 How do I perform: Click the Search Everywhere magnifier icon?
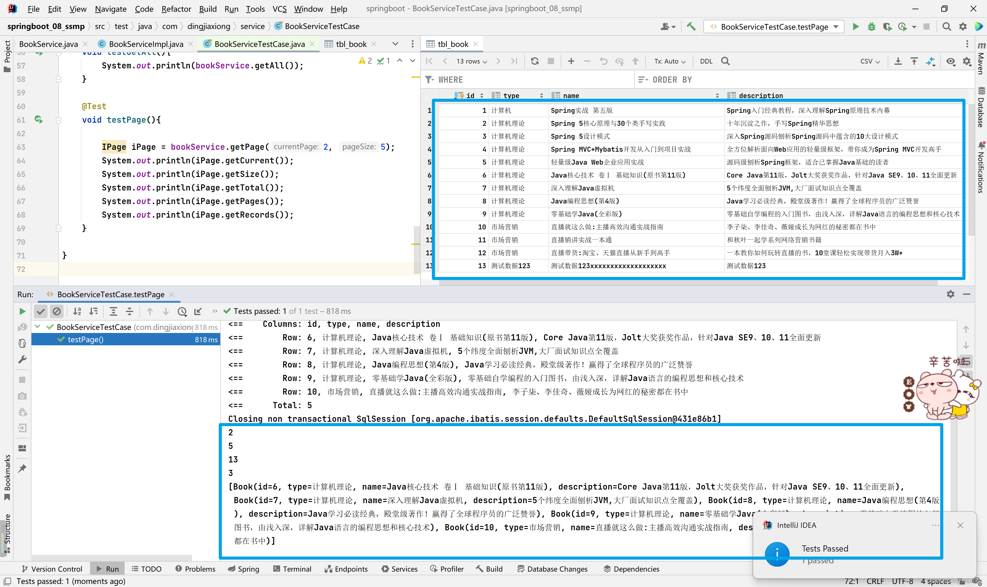pyautogui.click(x=946, y=27)
